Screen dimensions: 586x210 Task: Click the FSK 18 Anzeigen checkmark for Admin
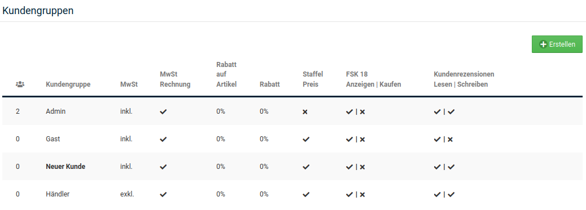click(349, 111)
